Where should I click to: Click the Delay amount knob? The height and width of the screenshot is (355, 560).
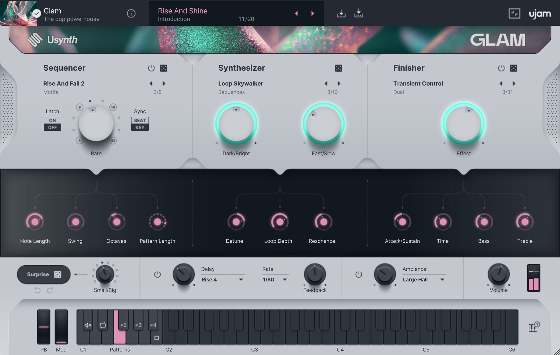point(184,274)
